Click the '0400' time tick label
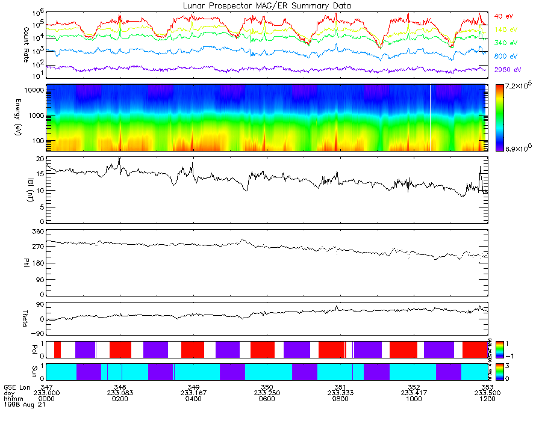 pyautogui.click(x=193, y=399)
